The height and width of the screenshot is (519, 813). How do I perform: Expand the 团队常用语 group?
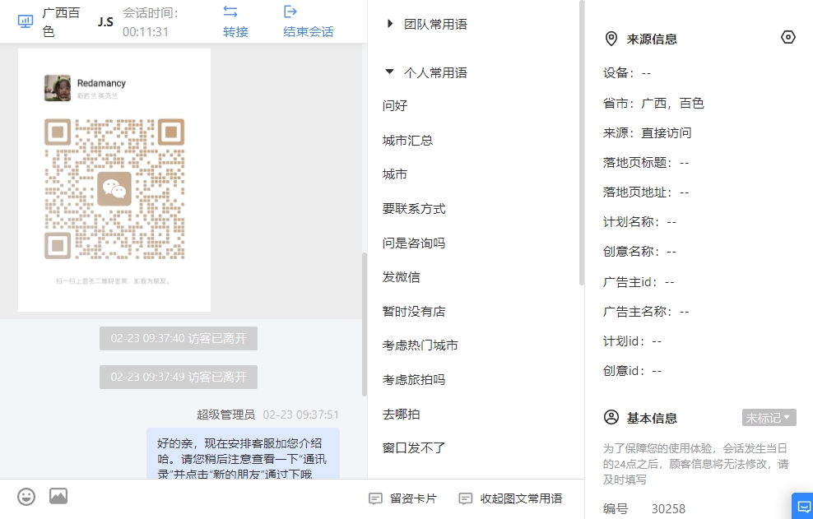pos(390,23)
